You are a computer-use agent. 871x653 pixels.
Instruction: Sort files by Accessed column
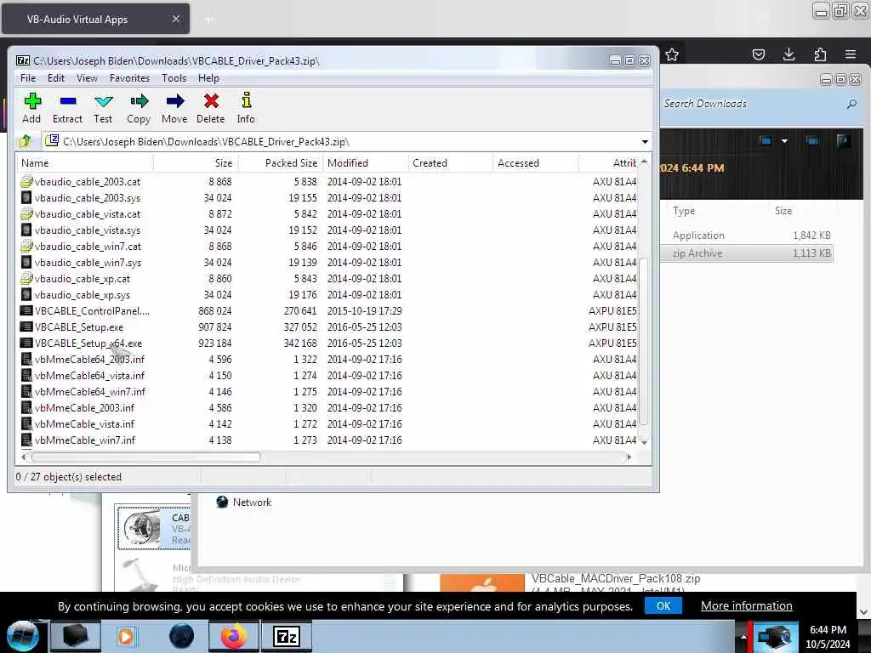click(536, 162)
